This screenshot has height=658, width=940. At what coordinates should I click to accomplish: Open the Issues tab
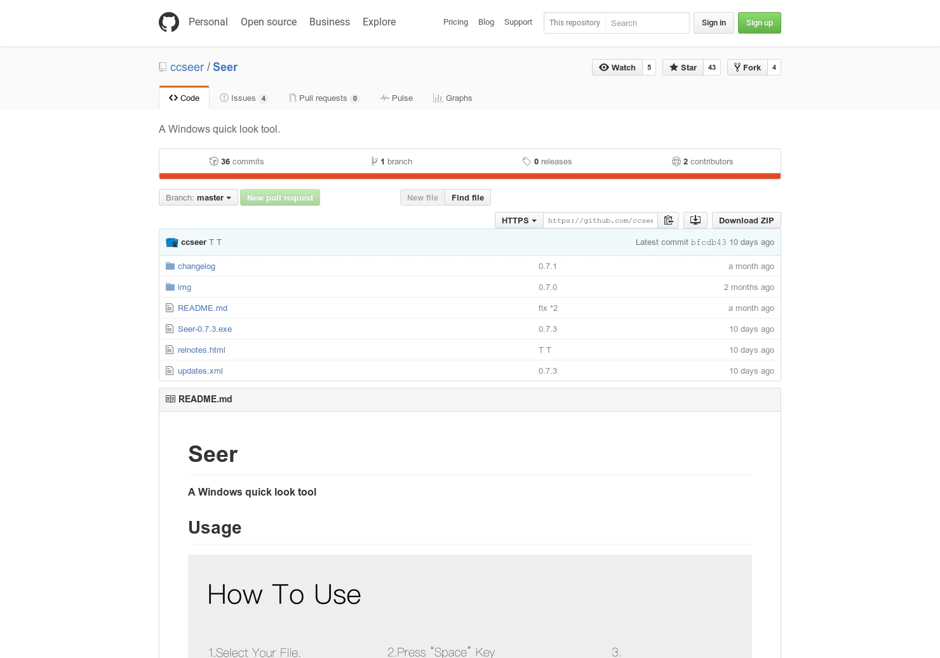click(244, 98)
